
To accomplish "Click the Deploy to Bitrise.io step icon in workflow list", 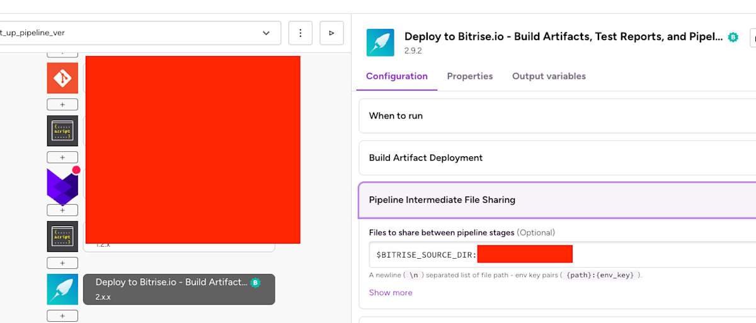I will coord(62,290).
